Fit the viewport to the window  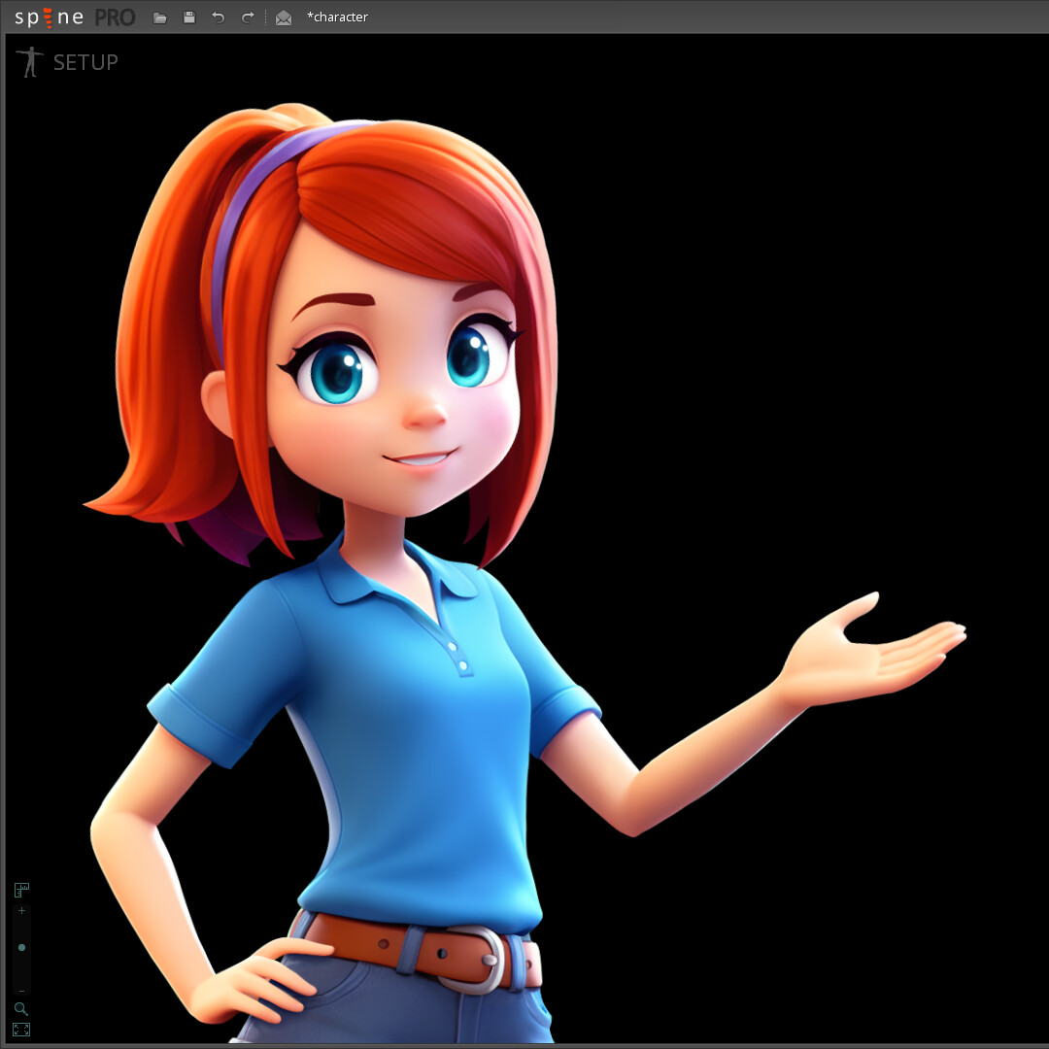pos(21,1030)
